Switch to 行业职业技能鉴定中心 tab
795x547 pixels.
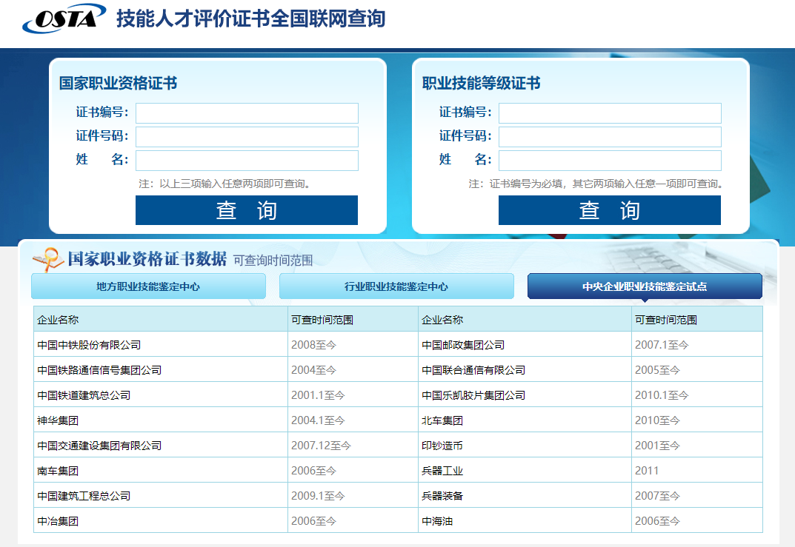[396, 286]
